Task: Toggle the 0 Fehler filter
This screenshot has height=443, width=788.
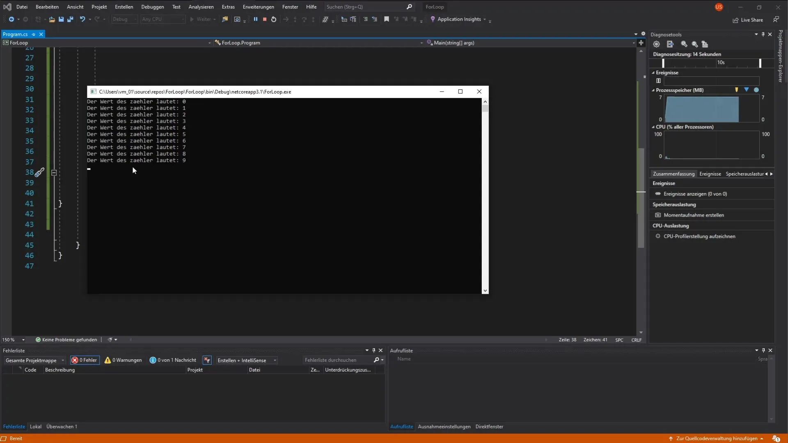Action: tap(85, 360)
